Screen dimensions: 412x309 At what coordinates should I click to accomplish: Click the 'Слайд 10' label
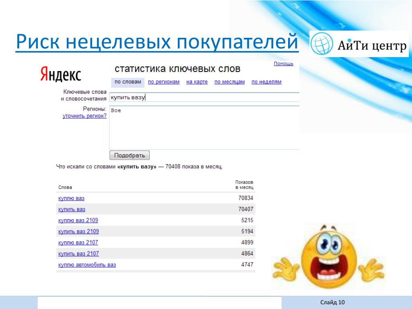point(332,303)
